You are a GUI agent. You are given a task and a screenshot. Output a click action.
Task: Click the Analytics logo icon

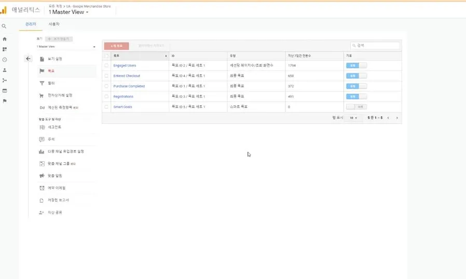3,10
